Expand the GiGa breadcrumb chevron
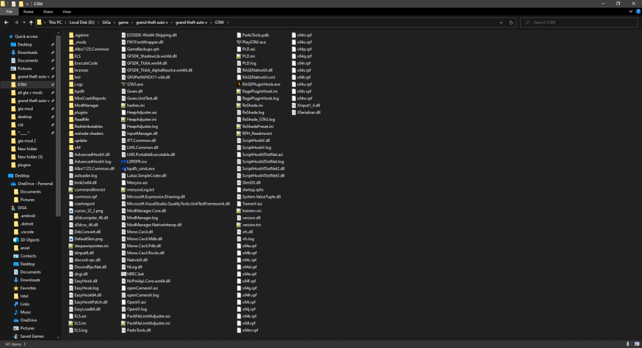Image resolution: width=642 pixels, height=348 pixels. pyautogui.click(x=114, y=22)
